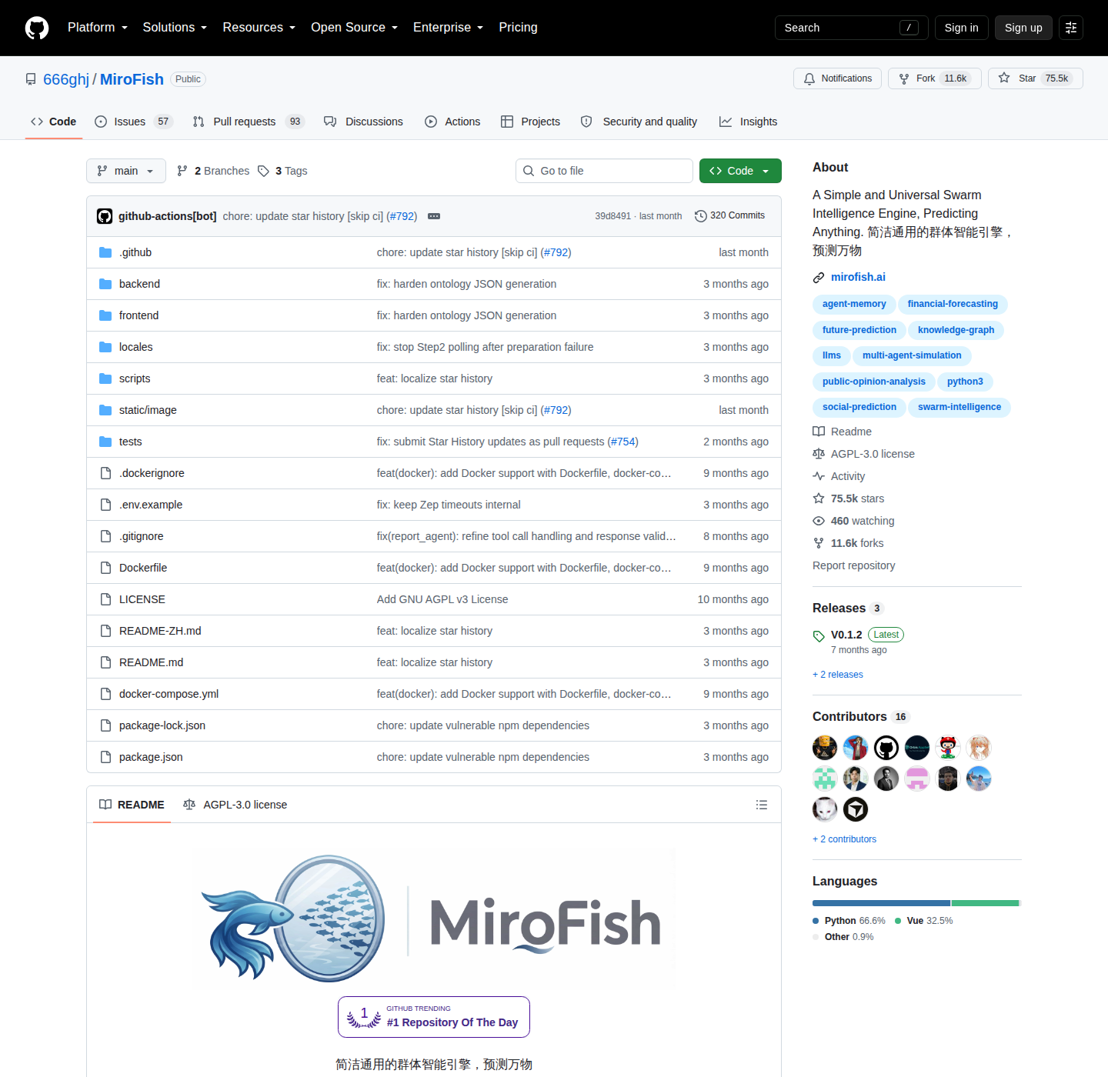Click the header Search box
Screen dimensions: 1108x1077
coord(851,28)
